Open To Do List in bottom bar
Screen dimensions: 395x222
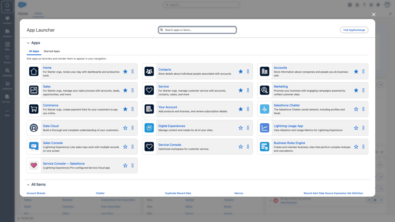[25, 218]
